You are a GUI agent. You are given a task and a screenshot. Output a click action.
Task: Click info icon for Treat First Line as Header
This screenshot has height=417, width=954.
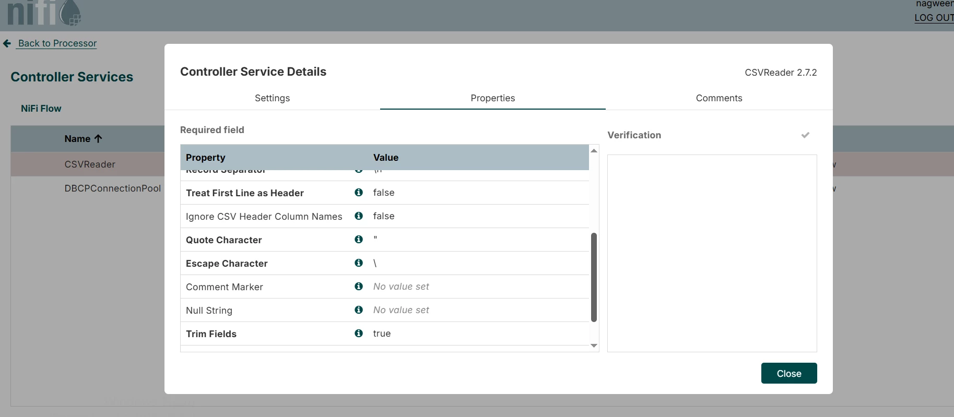359,193
